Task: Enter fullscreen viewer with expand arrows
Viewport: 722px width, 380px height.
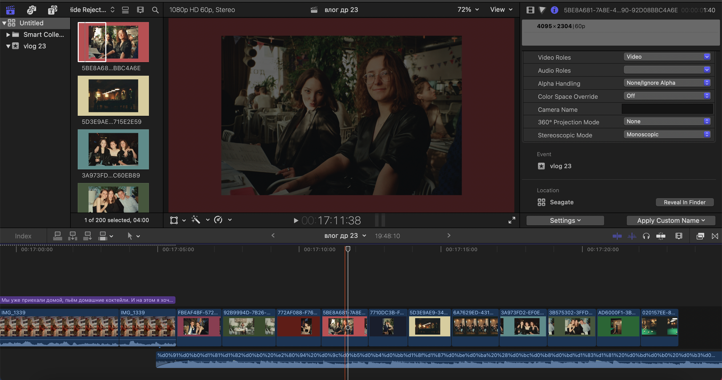Action: 511,220
